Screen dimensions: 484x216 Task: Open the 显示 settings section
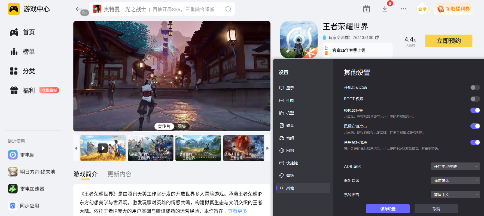(303, 88)
